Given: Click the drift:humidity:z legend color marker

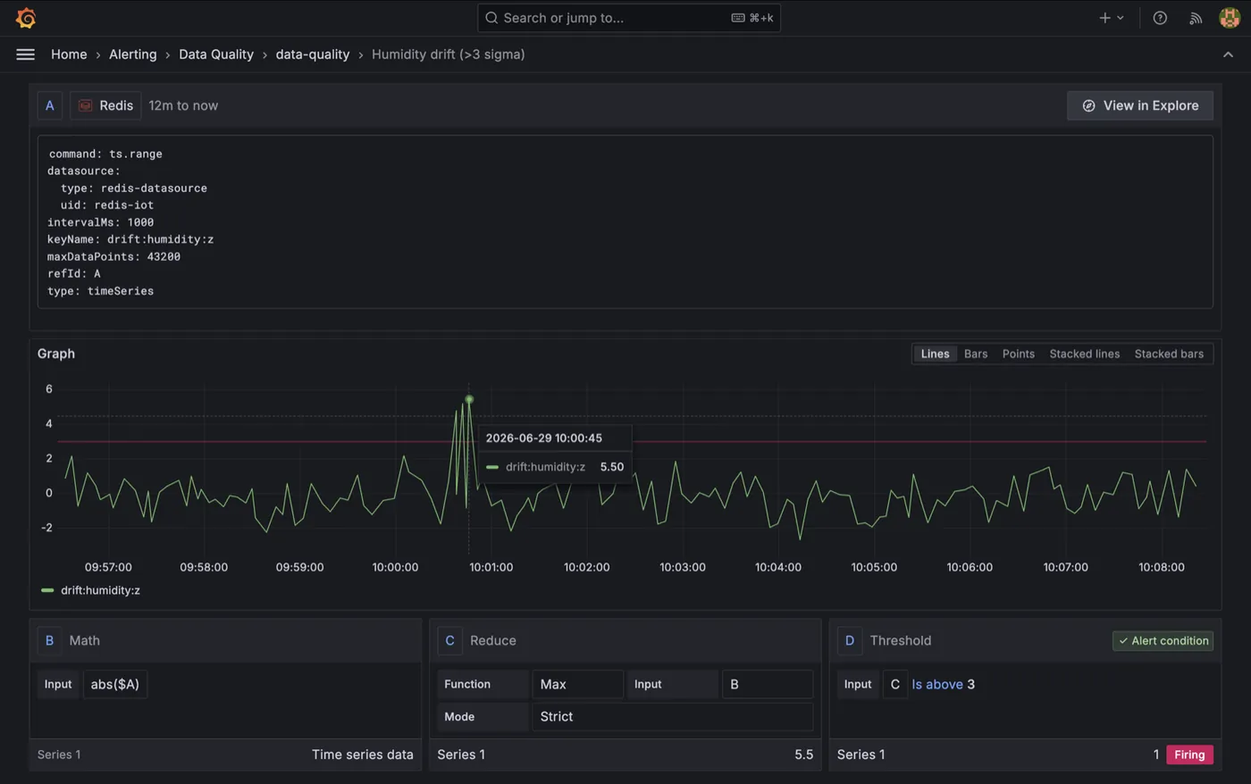Looking at the screenshot, I should tap(47, 590).
